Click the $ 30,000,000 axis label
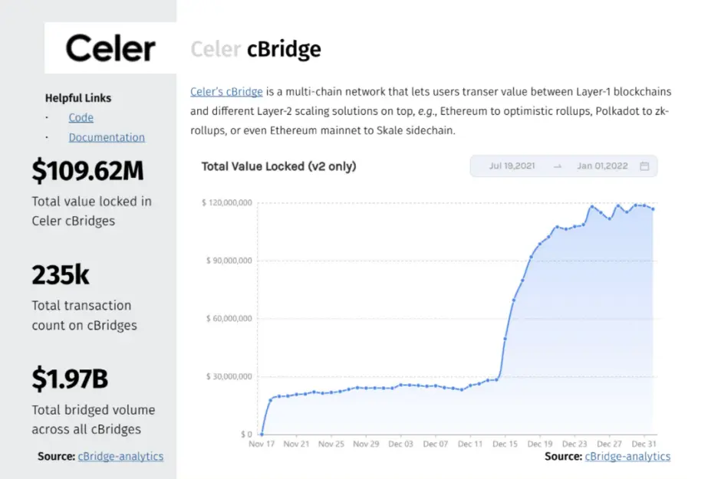Screen dimensions: 721x479 pyautogui.click(x=229, y=376)
